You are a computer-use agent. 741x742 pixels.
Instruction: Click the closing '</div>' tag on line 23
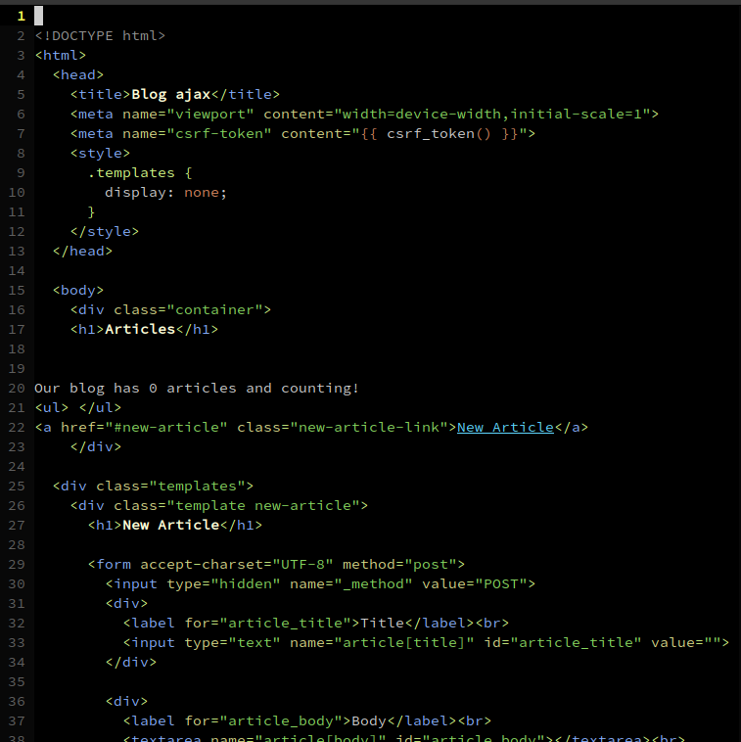(x=96, y=447)
